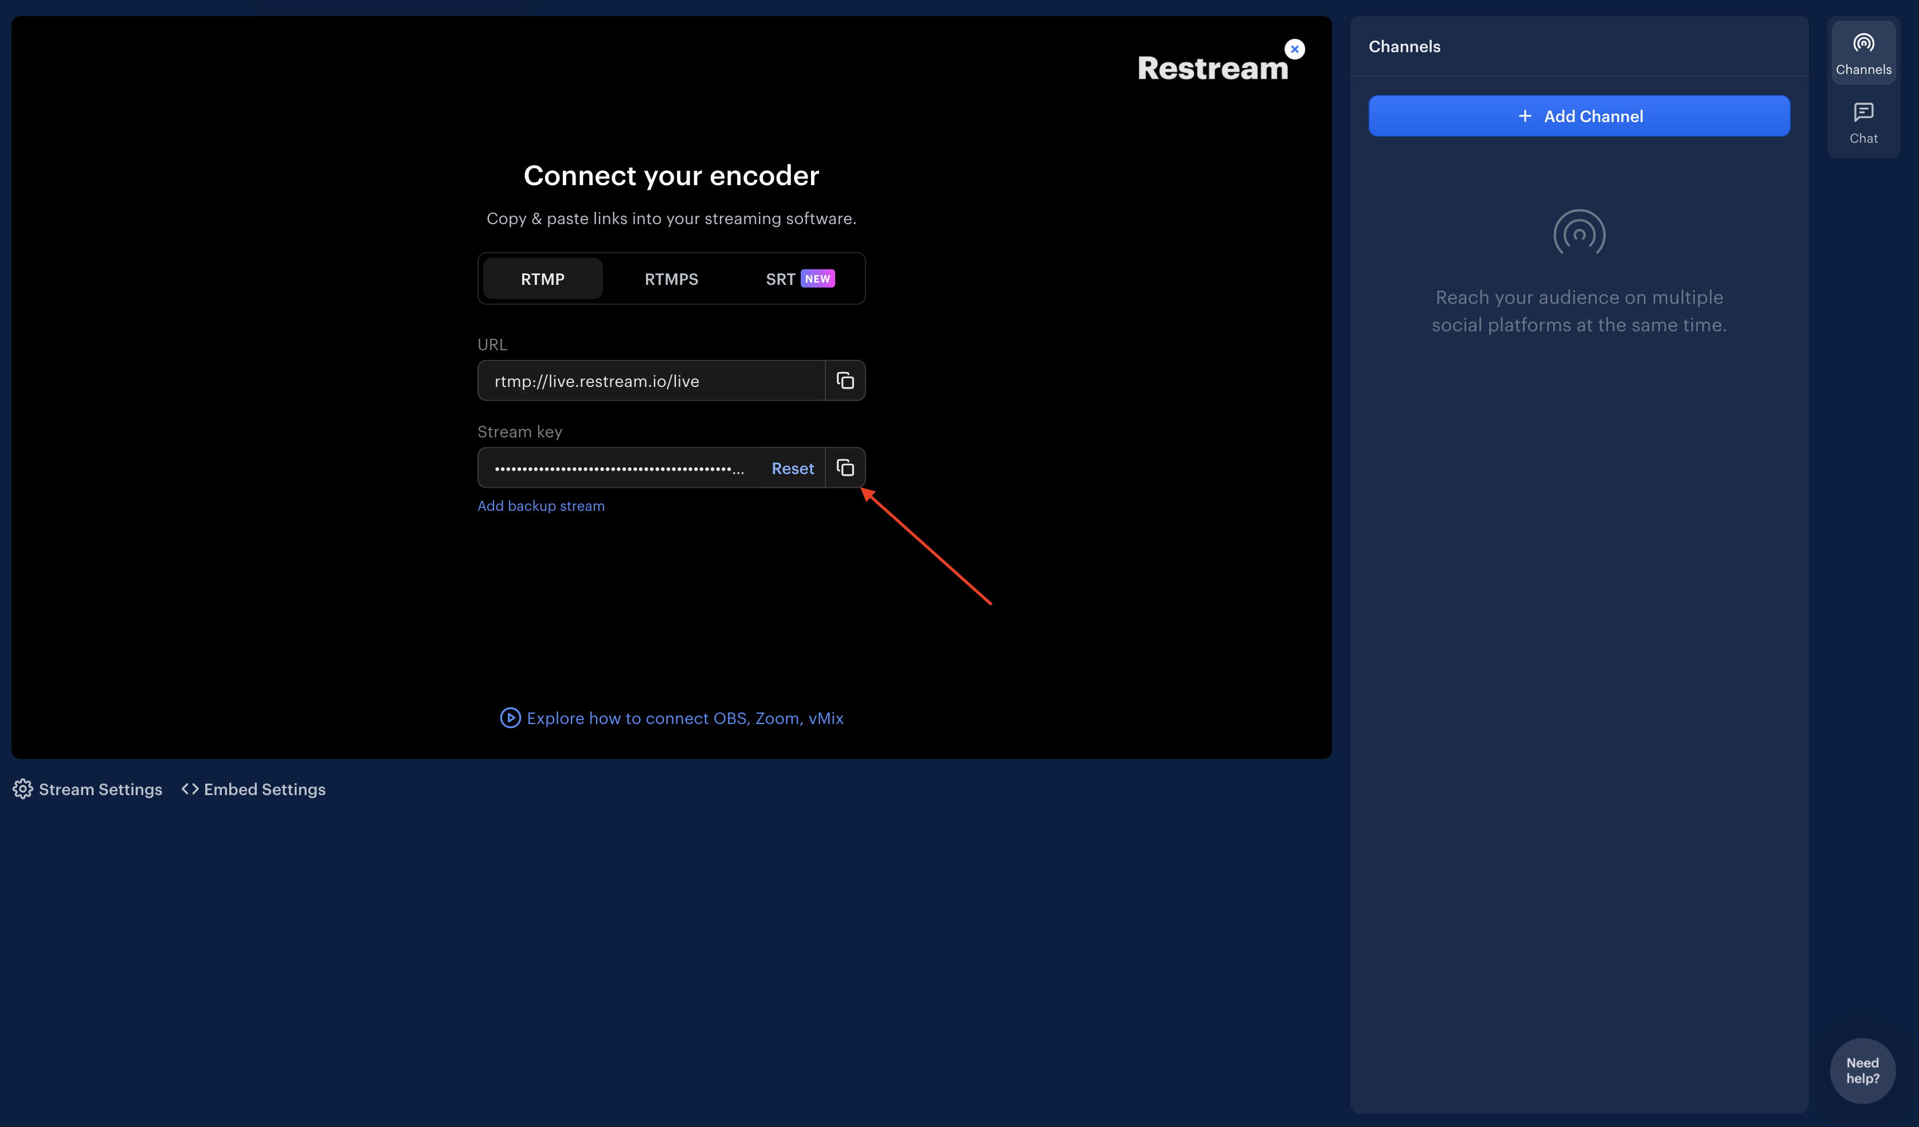Copy the RTMP URL using the copy icon
This screenshot has width=1919, height=1127.
pos(845,380)
